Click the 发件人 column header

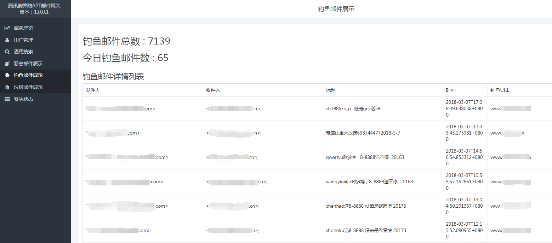click(93, 90)
